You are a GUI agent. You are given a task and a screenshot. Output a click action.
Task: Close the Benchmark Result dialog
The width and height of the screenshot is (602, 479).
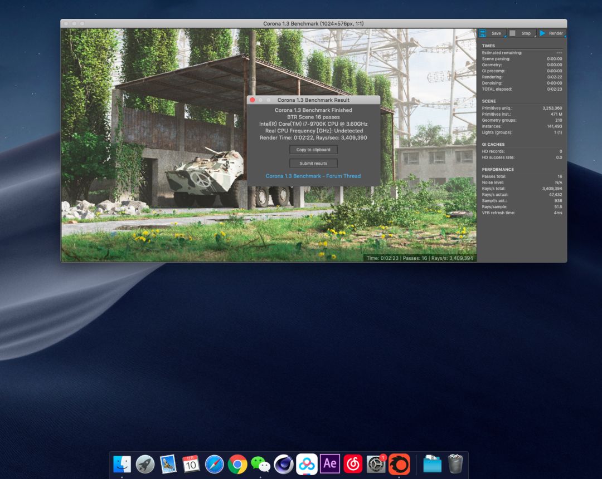[252, 100]
